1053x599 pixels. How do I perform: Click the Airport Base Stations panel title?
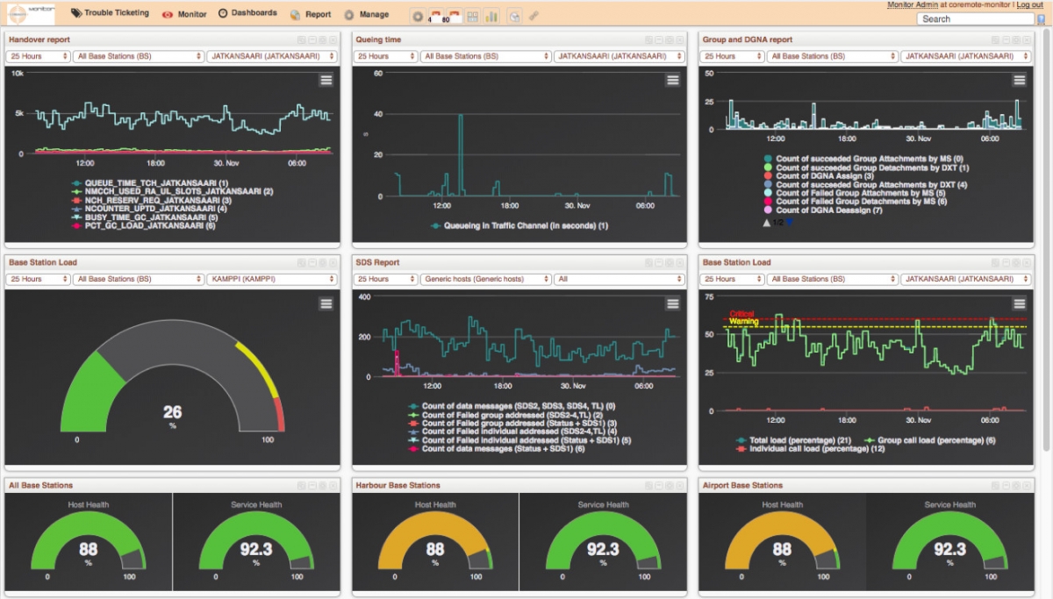[743, 485]
